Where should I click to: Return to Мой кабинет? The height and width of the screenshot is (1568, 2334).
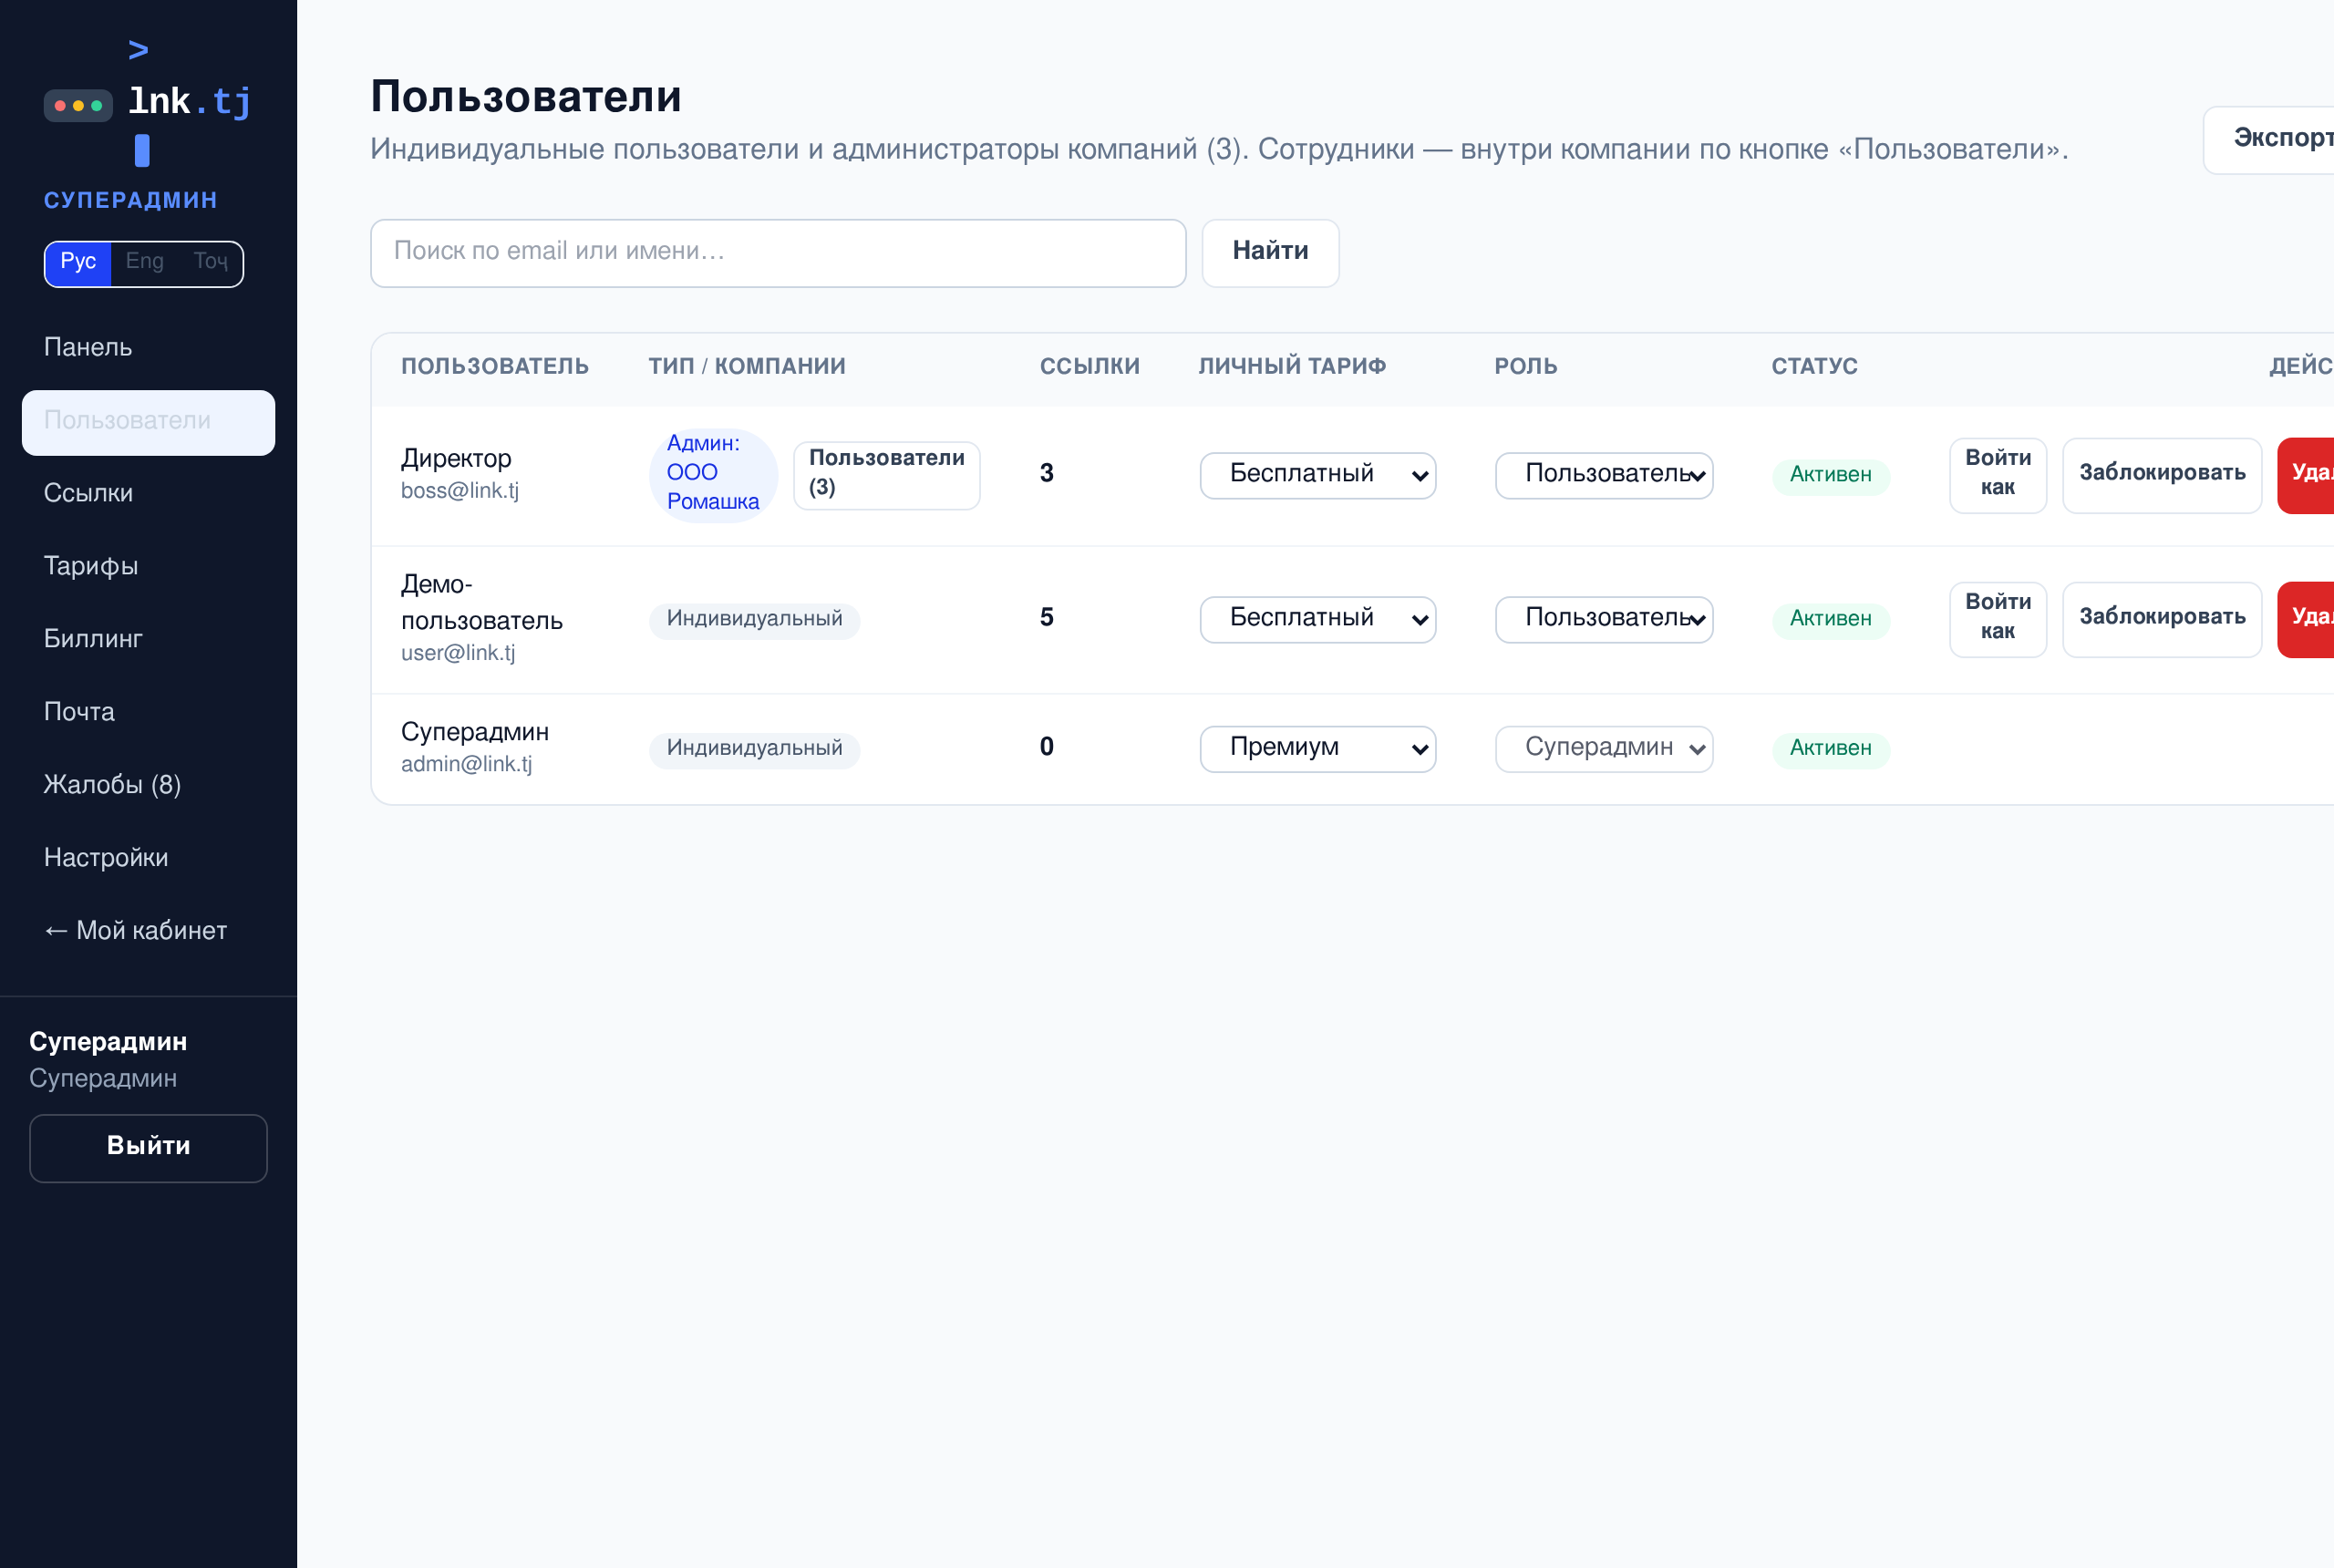[x=148, y=931]
